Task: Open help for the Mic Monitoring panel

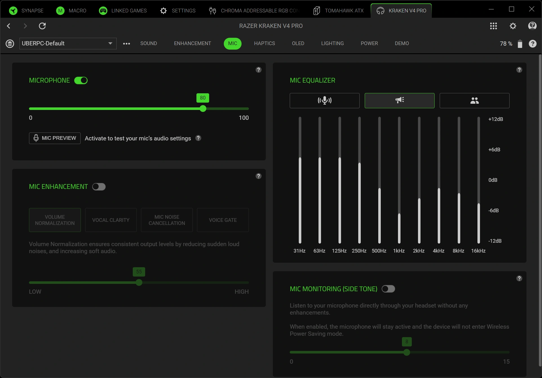Action: pos(519,278)
